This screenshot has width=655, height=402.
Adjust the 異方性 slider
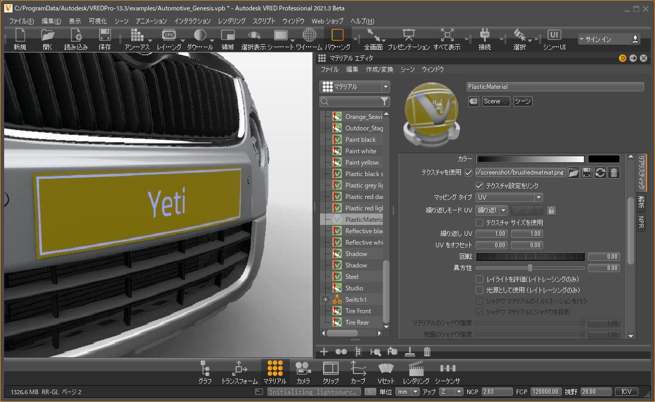coord(530,268)
